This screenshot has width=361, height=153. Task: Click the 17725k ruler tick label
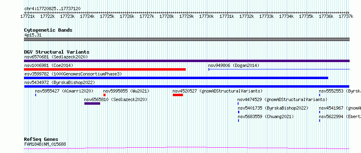[107, 16]
